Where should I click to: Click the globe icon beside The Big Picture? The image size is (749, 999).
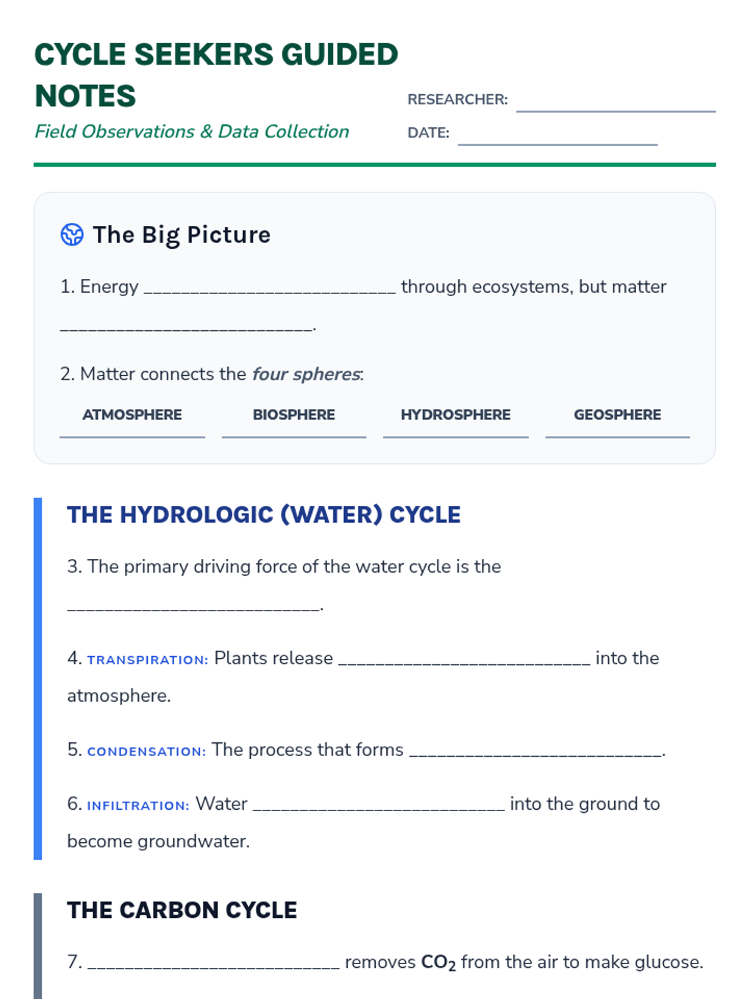pyautogui.click(x=72, y=235)
